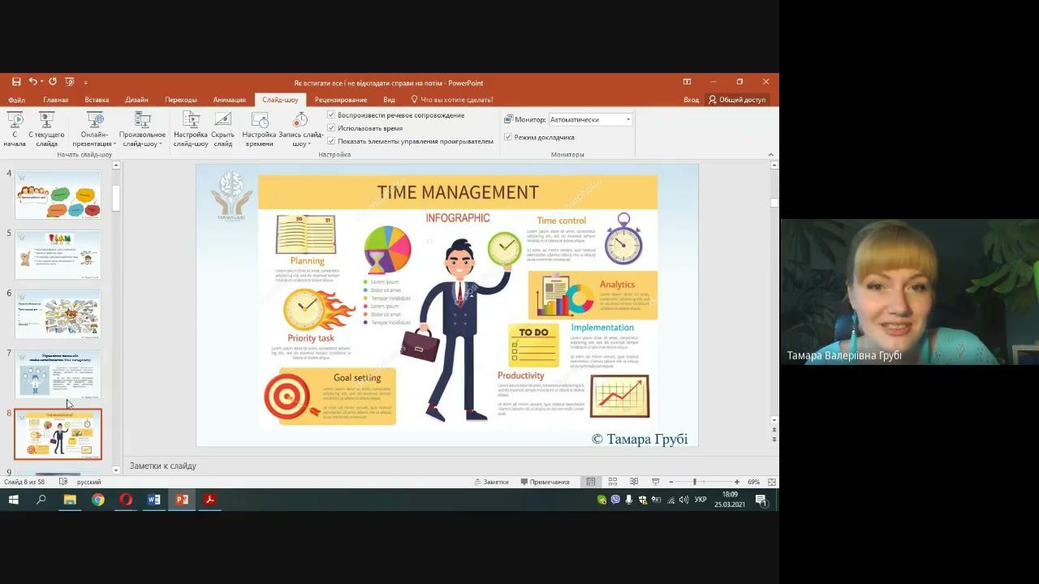
Task: Toggle 'Использовать время' checkbox
Action: [331, 128]
